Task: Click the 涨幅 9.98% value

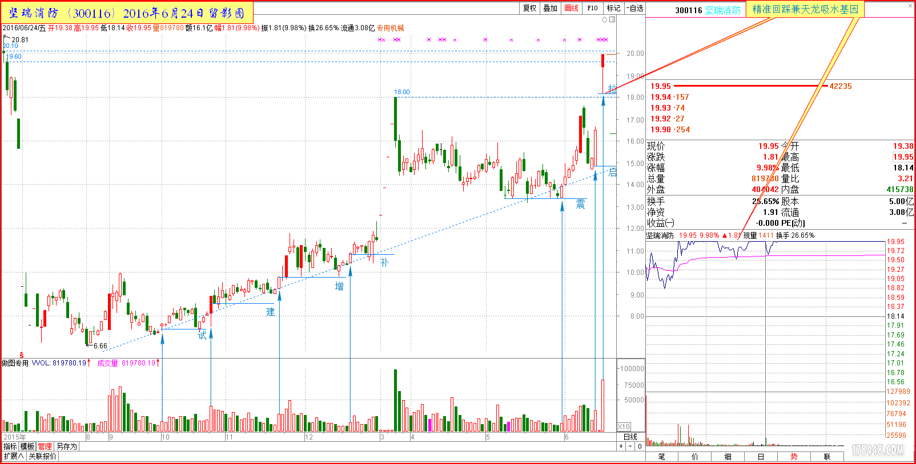Action: 768,168
